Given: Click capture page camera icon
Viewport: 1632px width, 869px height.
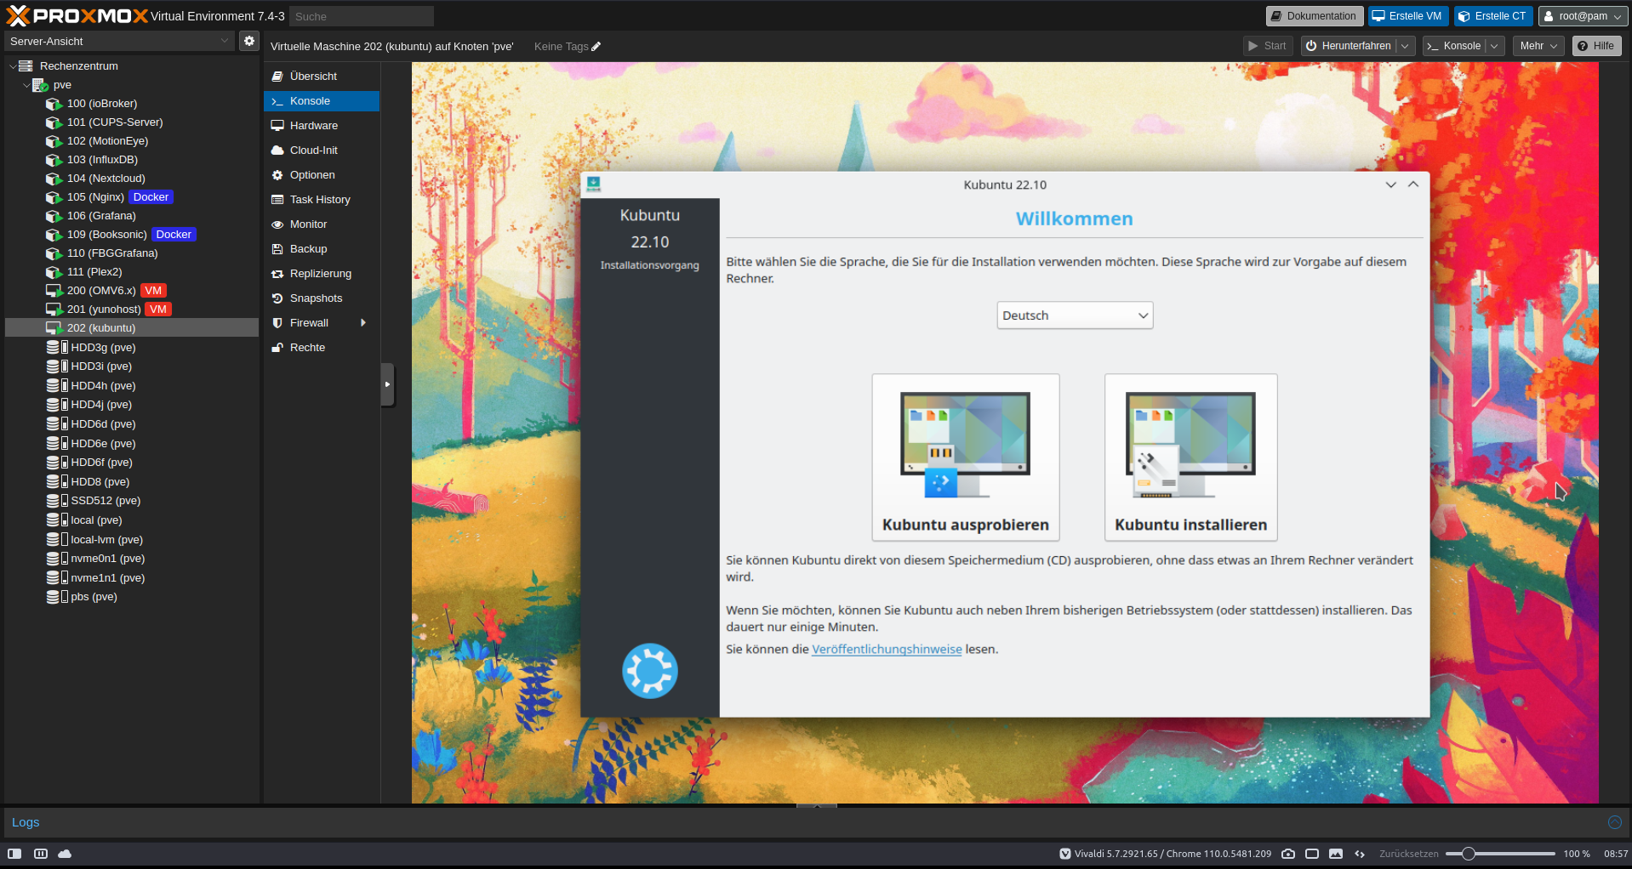Looking at the screenshot, I should pyautogui.click(x=1288, y=854).
